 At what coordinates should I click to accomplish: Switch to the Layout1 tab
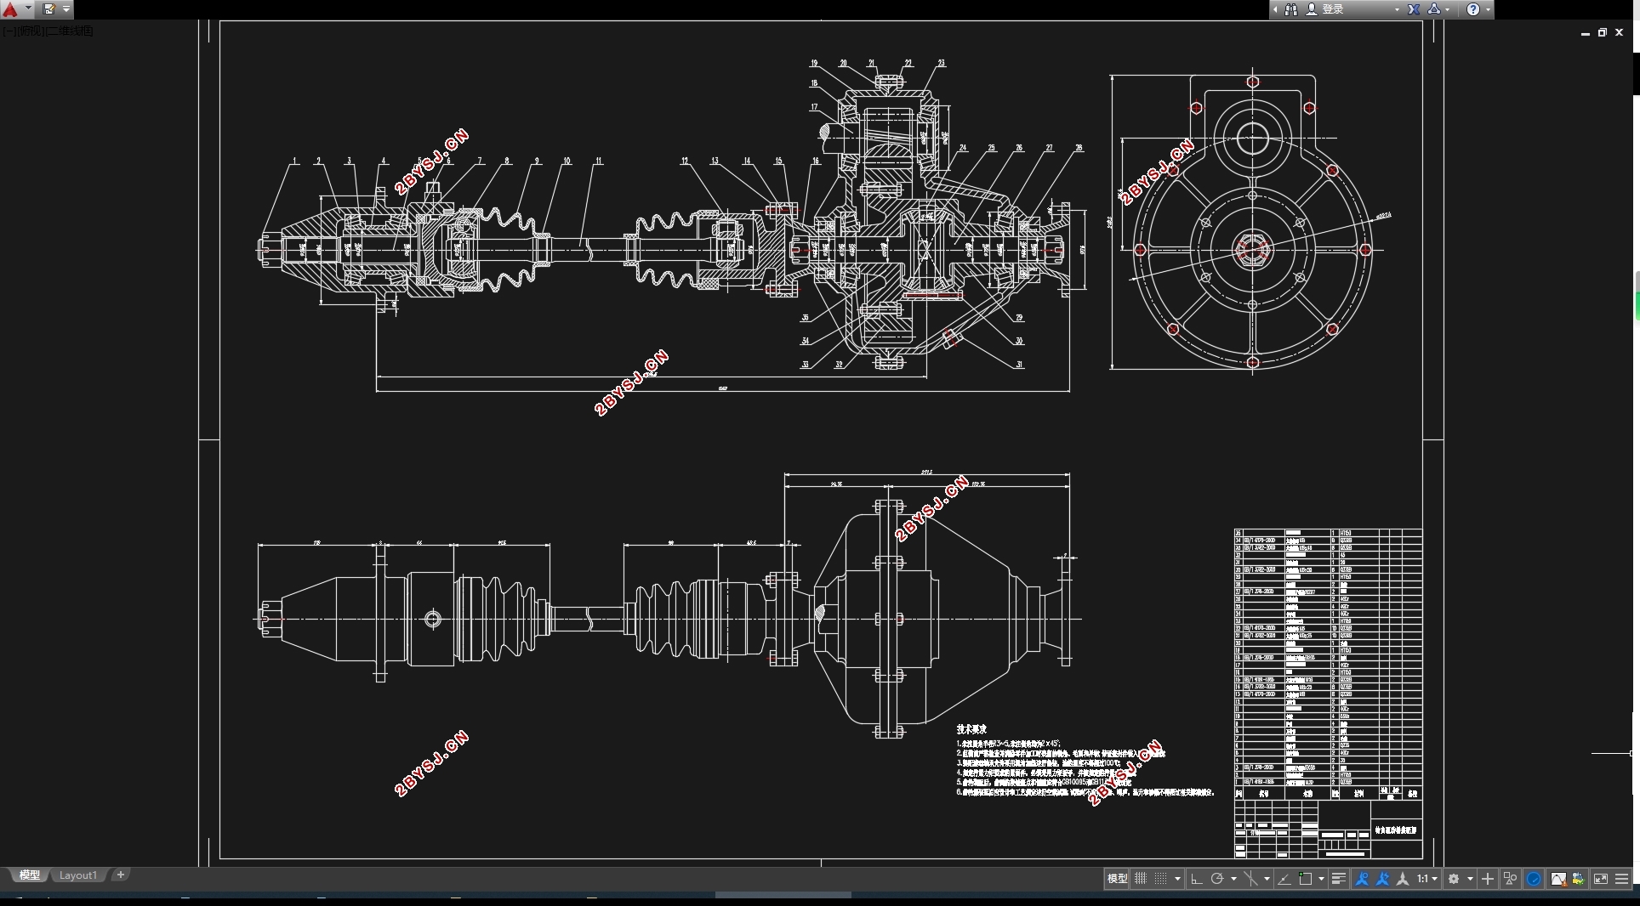(x=78, y=875)
